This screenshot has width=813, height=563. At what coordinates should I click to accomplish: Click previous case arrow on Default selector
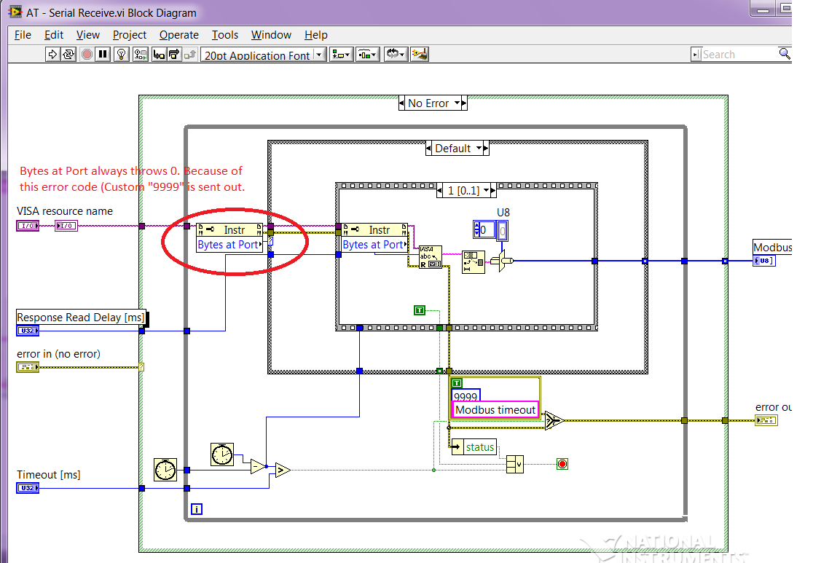pyautogui.click(x=430, y=149)
